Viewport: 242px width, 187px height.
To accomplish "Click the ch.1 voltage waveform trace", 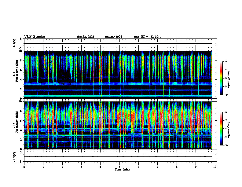I will (x=118, y=43).
